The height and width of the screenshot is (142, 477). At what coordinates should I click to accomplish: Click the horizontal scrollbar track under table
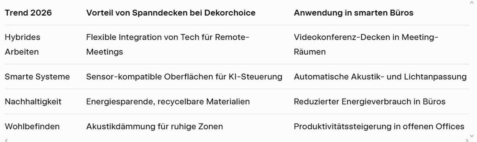pyautogui.click(x=237, y=140)
